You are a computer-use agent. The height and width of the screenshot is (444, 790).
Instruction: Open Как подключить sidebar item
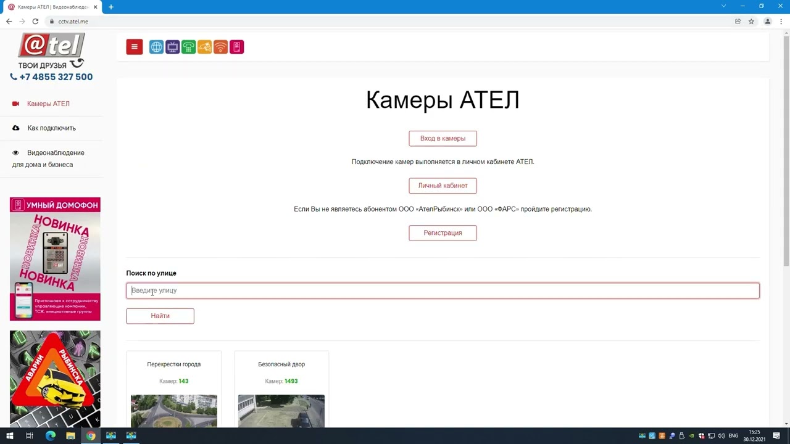pos(52,128)
